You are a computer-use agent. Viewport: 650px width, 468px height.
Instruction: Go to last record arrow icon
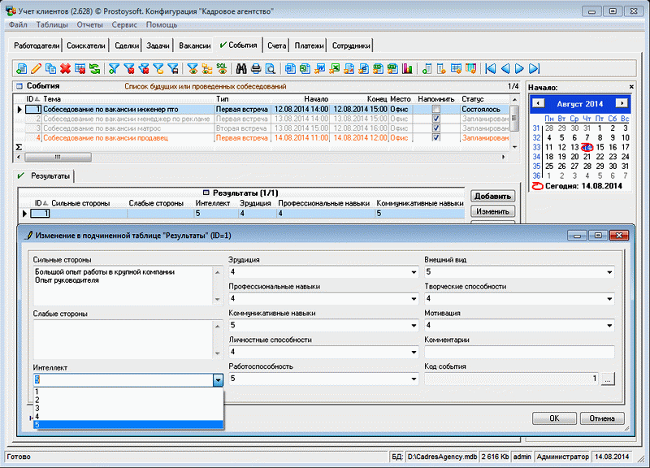point(535,68)
